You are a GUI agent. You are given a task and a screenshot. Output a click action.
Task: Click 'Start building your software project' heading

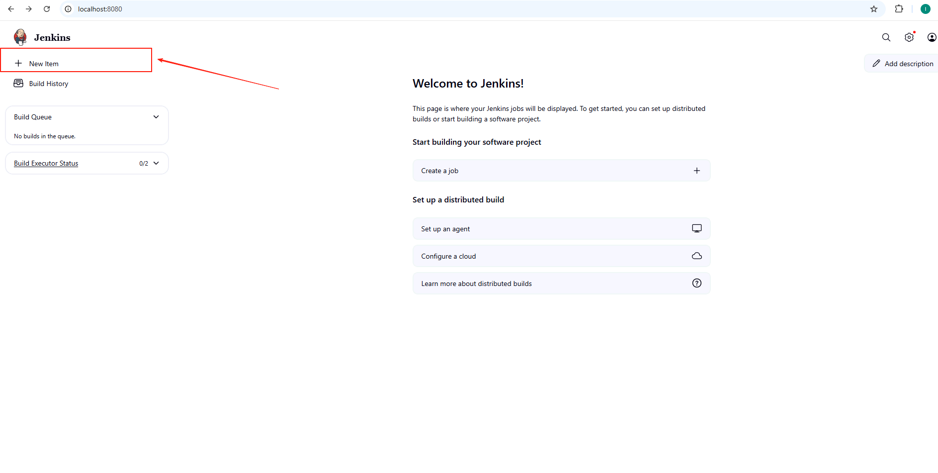477,142
